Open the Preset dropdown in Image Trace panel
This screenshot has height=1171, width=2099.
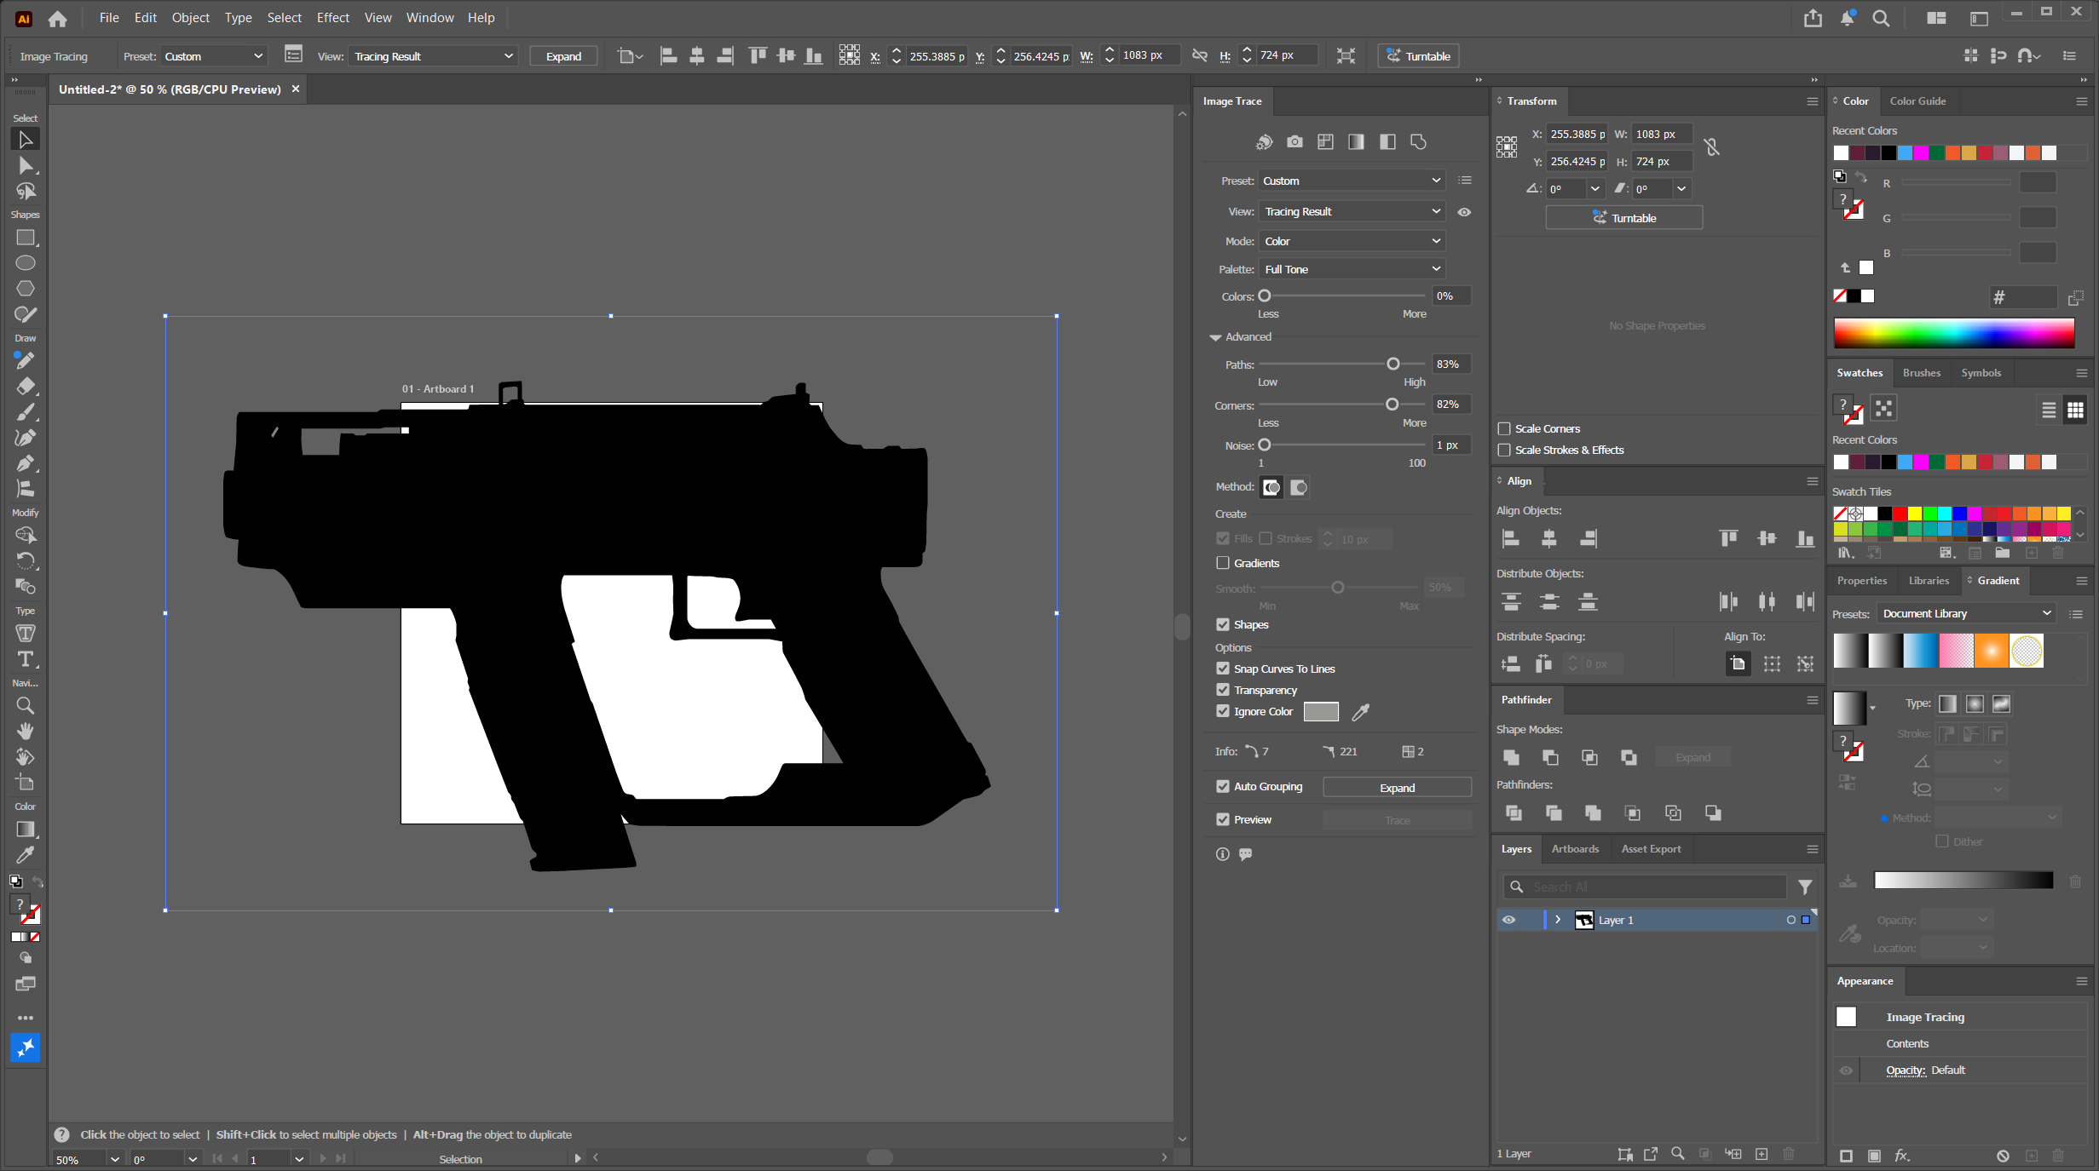tap(1351, 181)
